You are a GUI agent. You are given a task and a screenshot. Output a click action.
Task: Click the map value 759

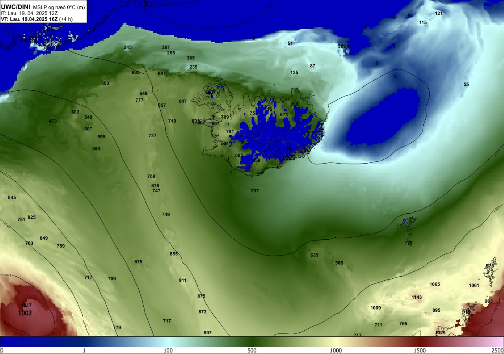(x=61, y=246)
